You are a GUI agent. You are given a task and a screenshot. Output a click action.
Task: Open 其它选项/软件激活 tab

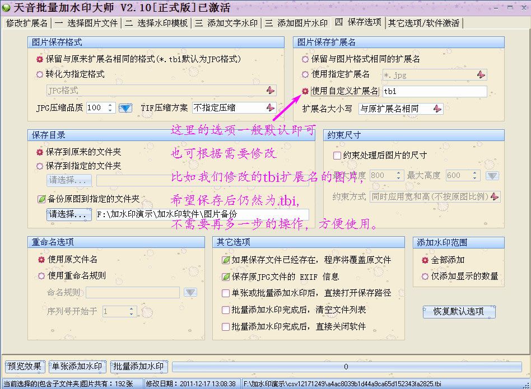click(424, 23)
